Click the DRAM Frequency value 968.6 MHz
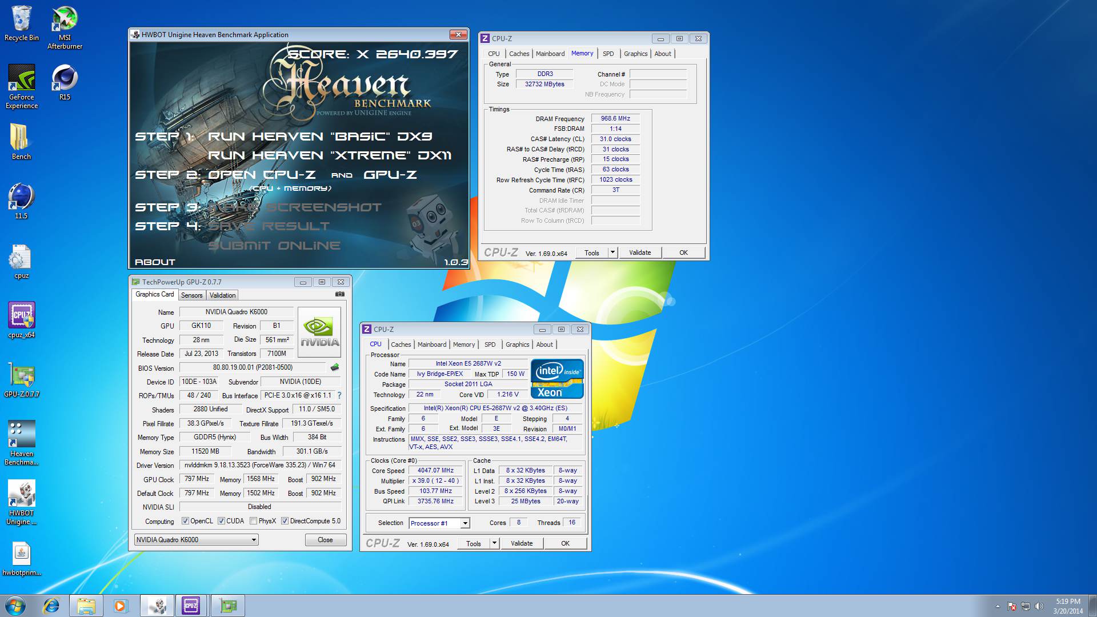The image size is (1097, 617). (x=615, y=119)
